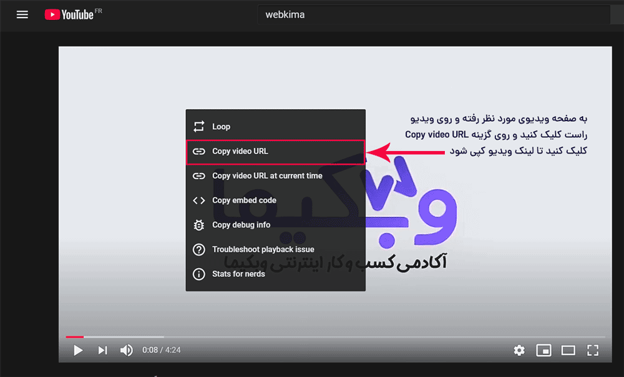Seek in the video progress bar
624x377 pixels.
point(336,337)
